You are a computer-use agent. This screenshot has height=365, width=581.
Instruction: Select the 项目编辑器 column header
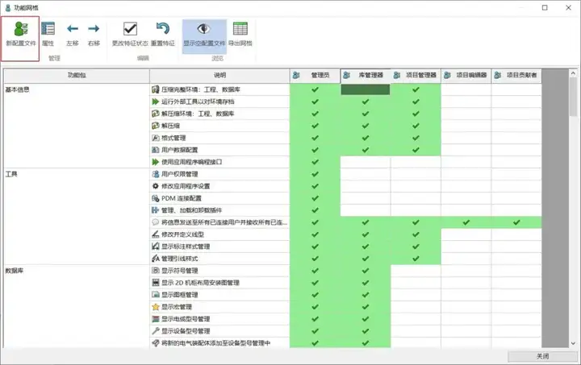[x=466, y=76]
